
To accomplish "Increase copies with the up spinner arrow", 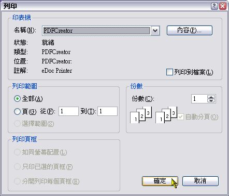I will tap(211, 97).
